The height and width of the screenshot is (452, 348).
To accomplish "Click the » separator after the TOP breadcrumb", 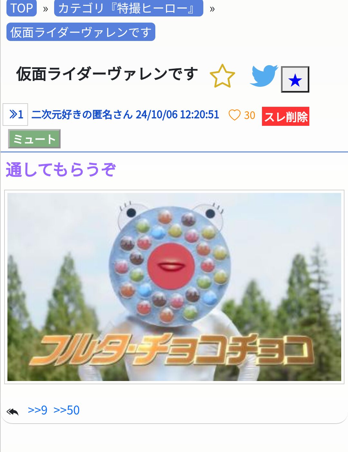I will point(45,9).
